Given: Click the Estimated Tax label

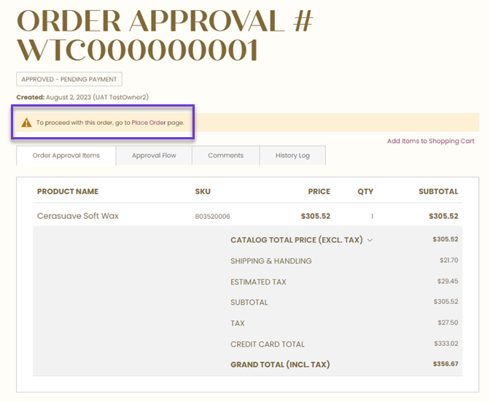Looking at the screenshot, I should tap(258, 282).
